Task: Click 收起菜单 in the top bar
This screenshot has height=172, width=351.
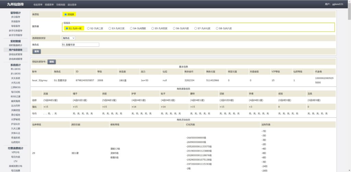Action: coord(38,5)
